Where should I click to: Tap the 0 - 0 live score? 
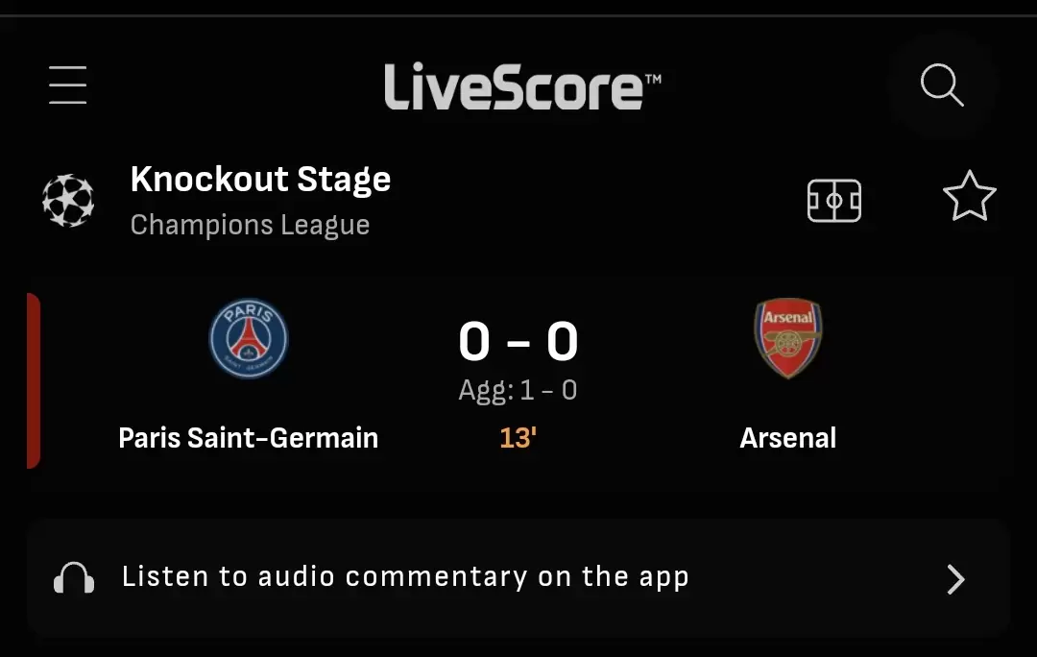[518, 341]
